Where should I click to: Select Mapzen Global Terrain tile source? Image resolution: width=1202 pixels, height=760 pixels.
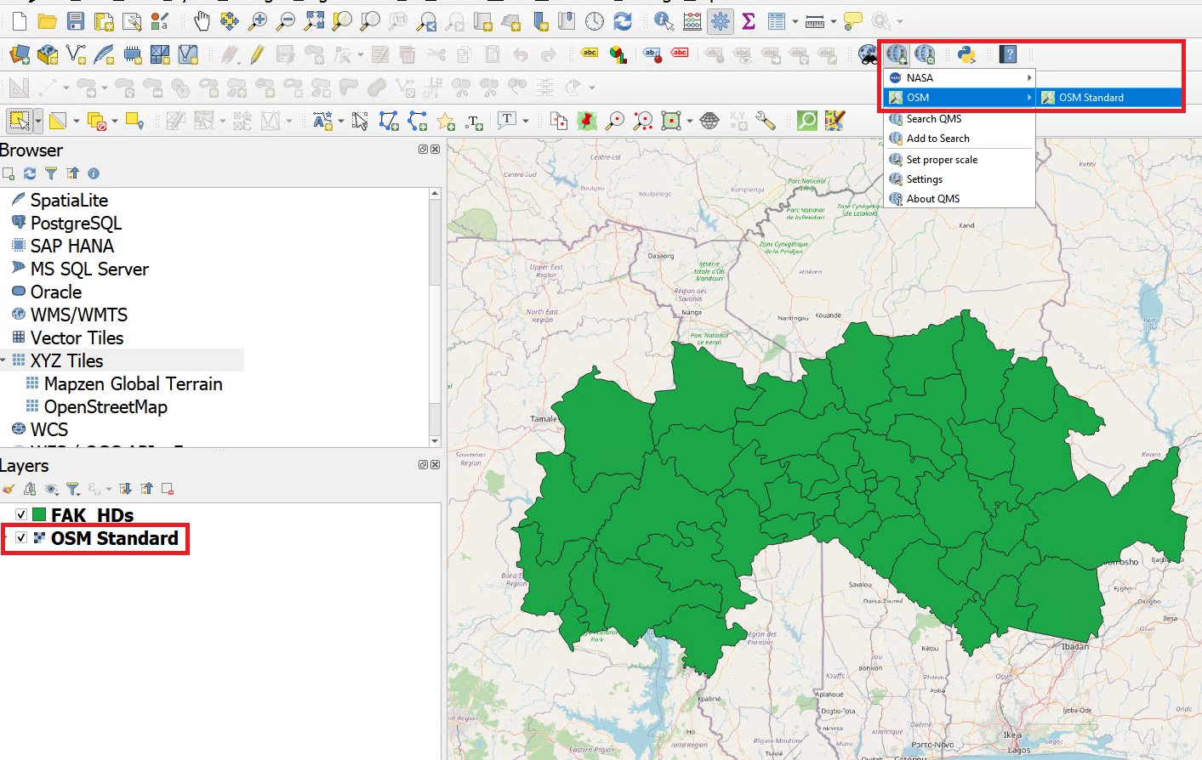133,383
